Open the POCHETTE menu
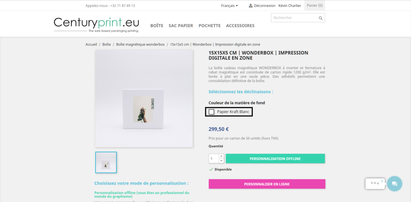 pyautogui.click(x=210, y=26)
